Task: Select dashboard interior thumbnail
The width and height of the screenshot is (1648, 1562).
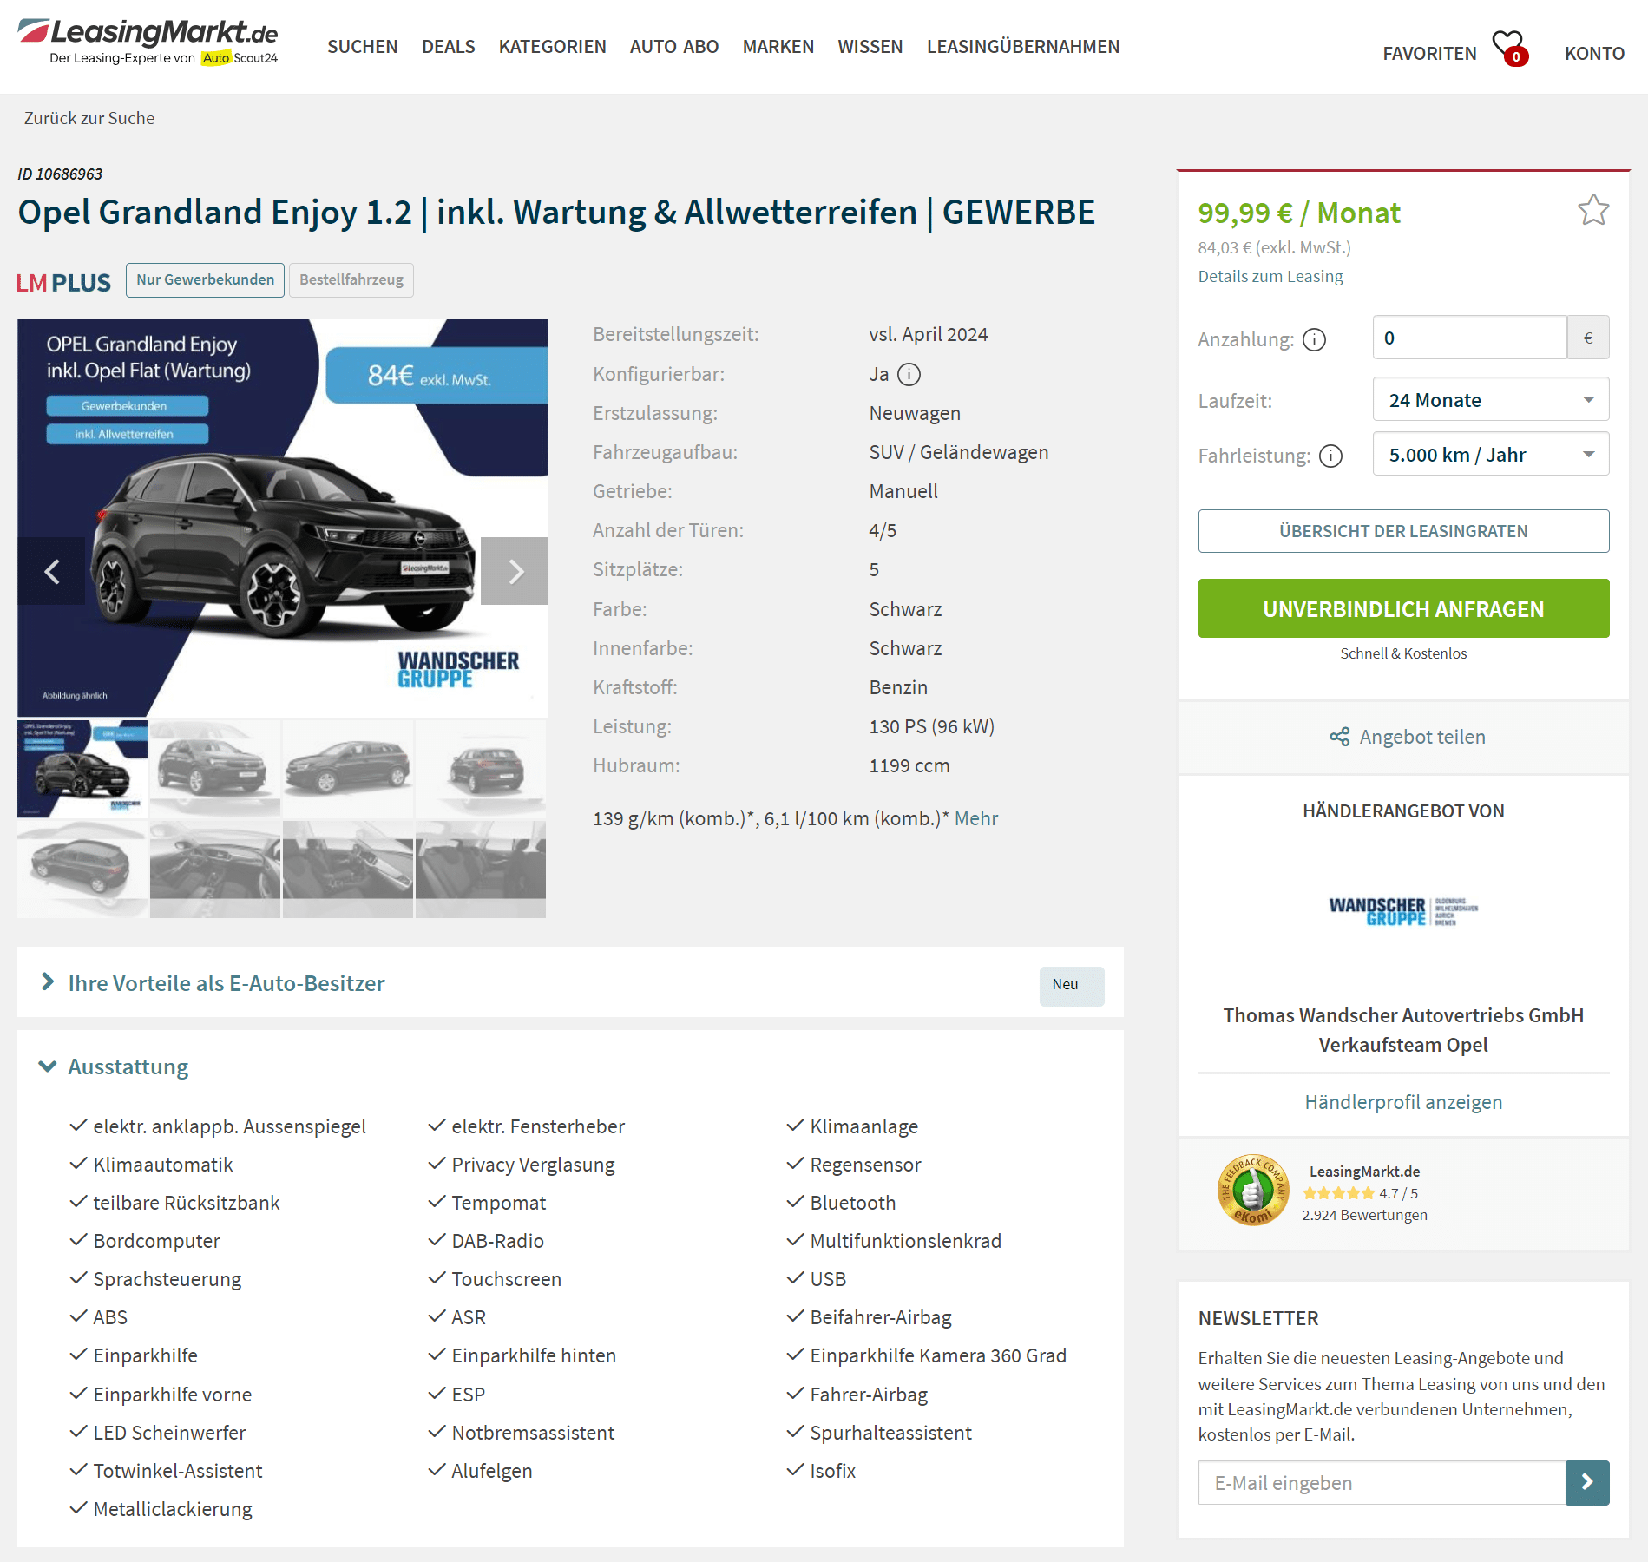Action: (214, 869)
